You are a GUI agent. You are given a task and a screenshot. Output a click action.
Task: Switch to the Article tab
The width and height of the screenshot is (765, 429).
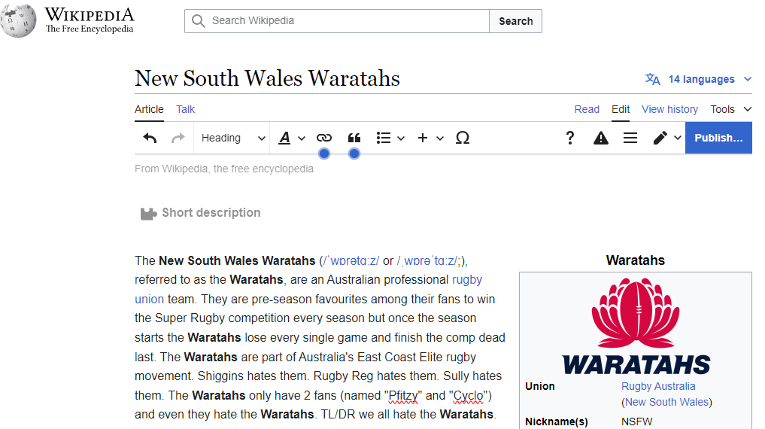[149, 109]
